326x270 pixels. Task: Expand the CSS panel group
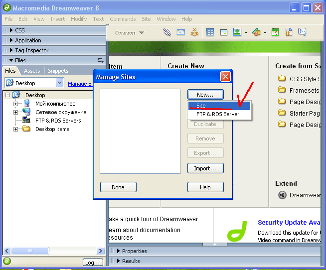11,30
